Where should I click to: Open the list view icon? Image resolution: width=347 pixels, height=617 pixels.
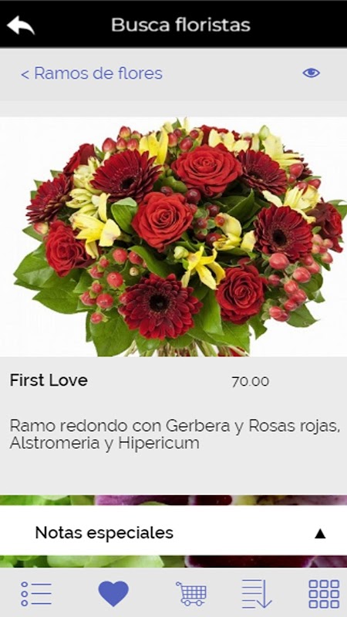tap(36, 594)
